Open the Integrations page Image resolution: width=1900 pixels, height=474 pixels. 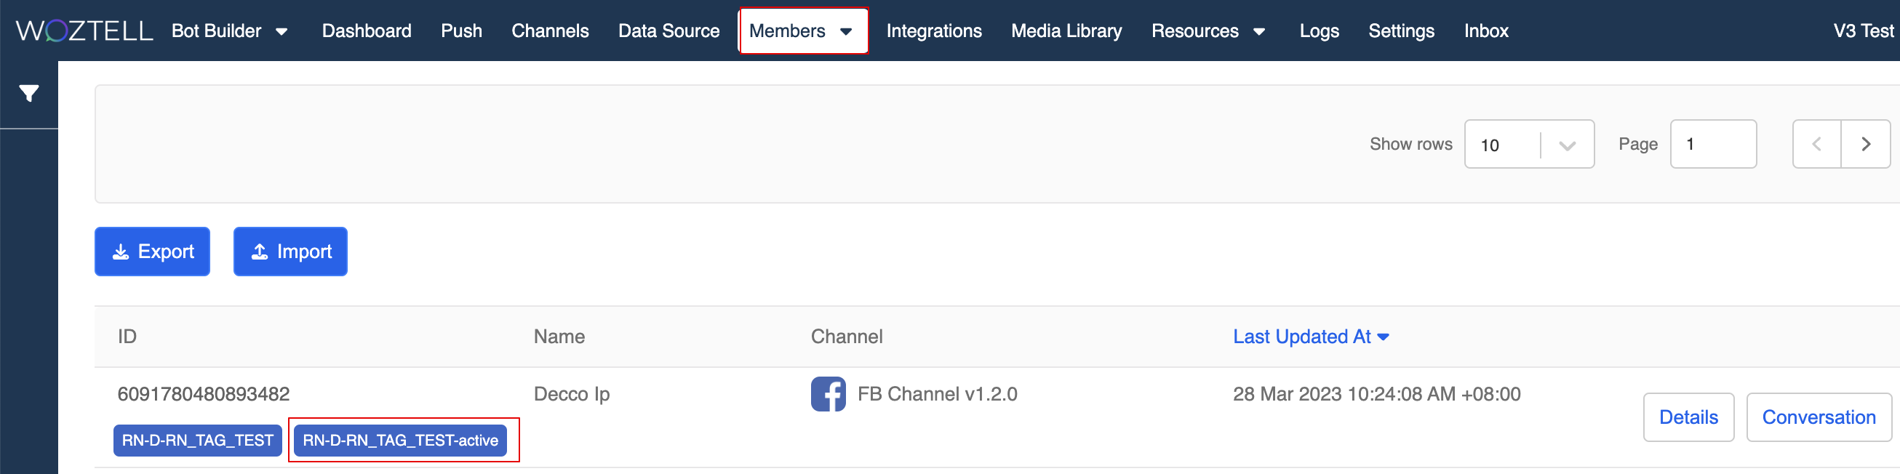[x=934, y=31]
